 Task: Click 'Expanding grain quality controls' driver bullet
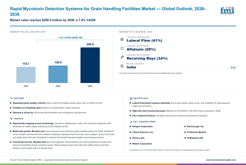pyautogui.click(x=58, y=103)
